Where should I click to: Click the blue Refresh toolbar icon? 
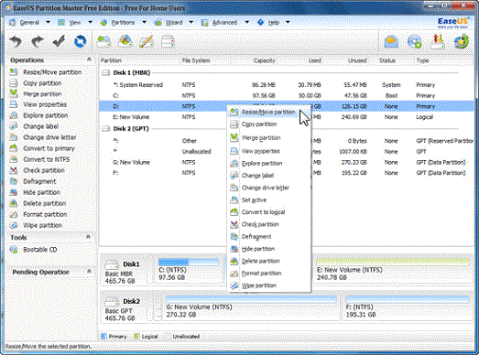(80, 41)
